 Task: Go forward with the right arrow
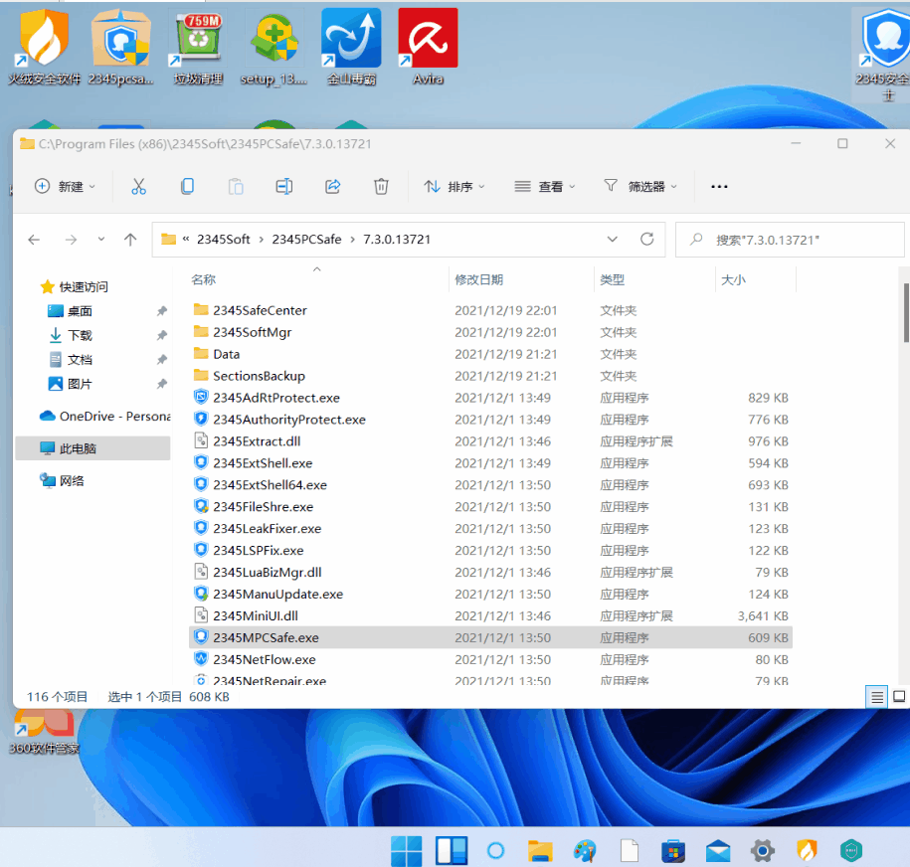coord(71,239)
